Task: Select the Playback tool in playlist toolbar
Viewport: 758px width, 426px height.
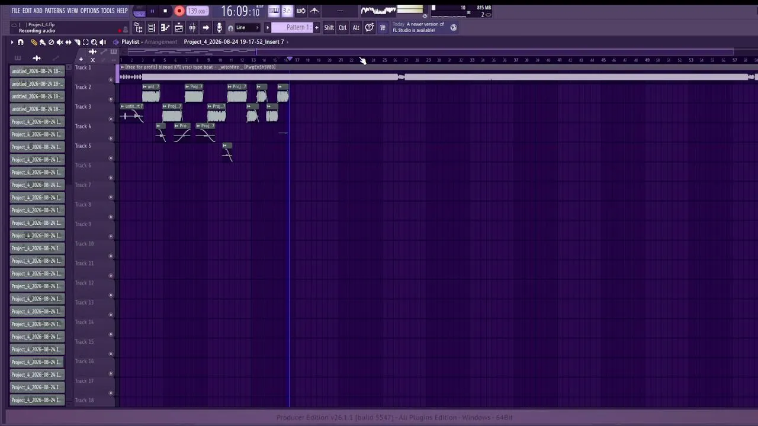Action: point(102,42)
